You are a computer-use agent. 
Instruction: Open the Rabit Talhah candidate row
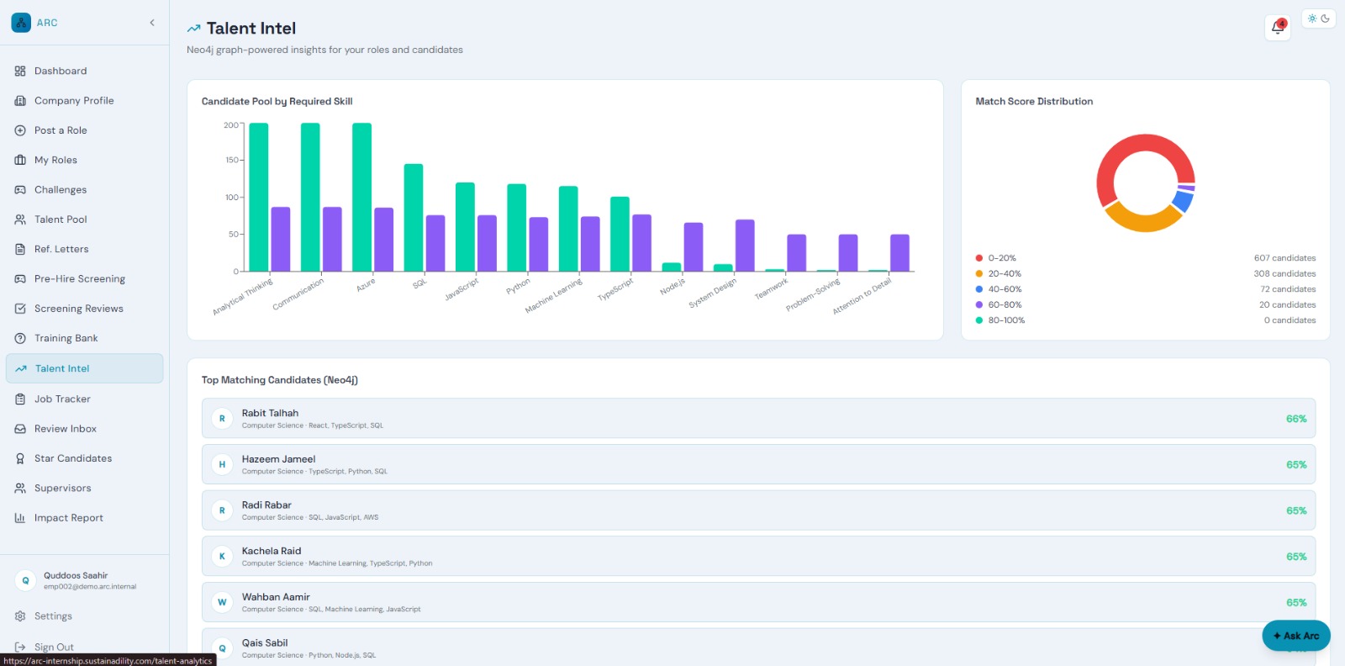click(758, 419)
